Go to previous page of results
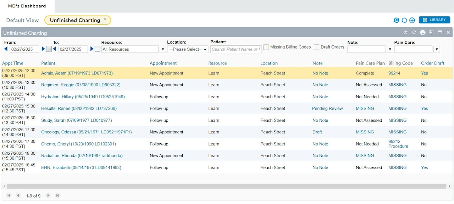454x204 pixels. [x=18, y=195]
